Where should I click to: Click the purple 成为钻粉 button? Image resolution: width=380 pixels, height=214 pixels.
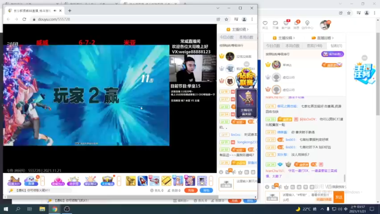(332, 54)
